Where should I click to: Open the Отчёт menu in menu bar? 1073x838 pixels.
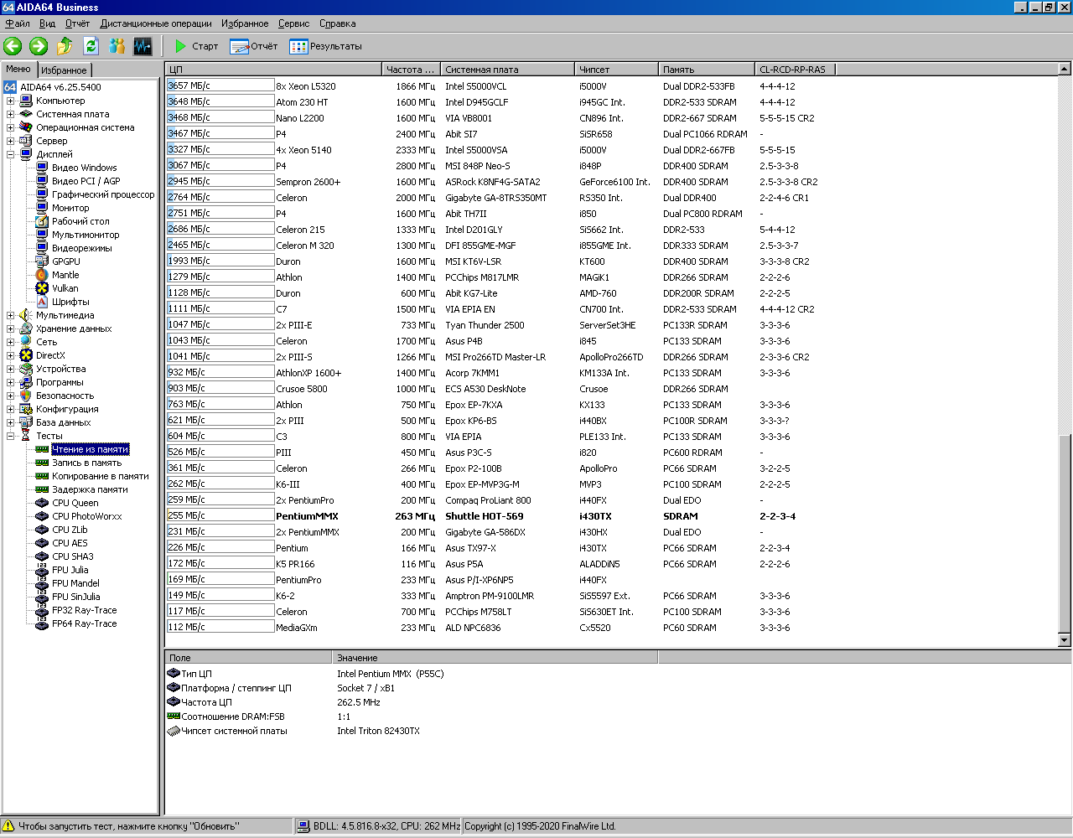(78, 23)
